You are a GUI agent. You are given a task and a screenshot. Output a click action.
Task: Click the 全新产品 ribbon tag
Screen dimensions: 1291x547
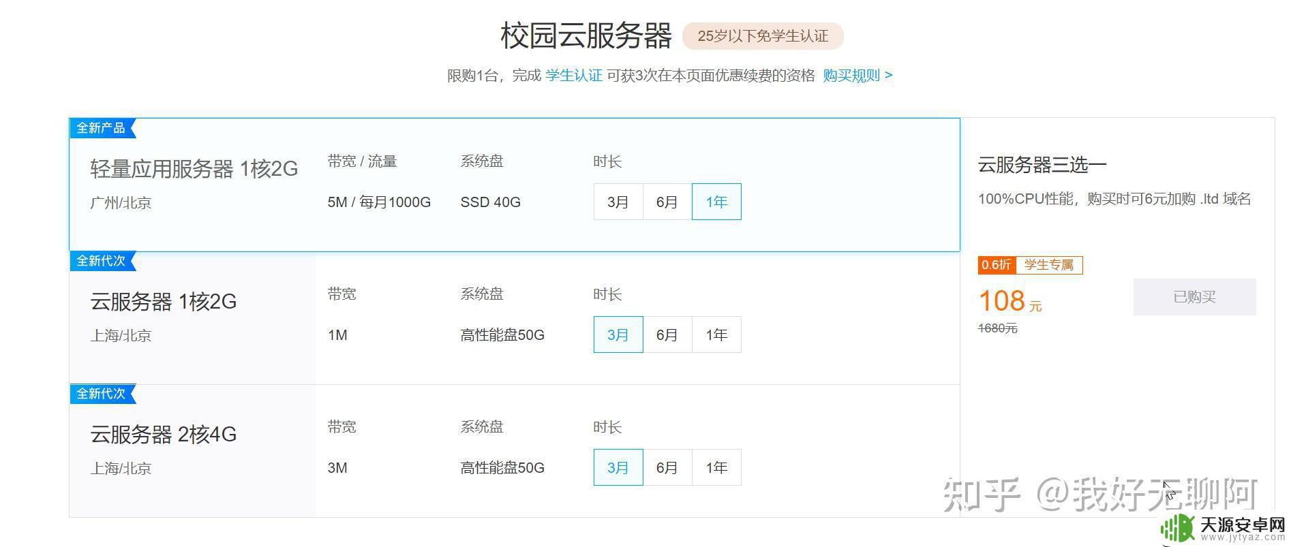pos(102,128)
